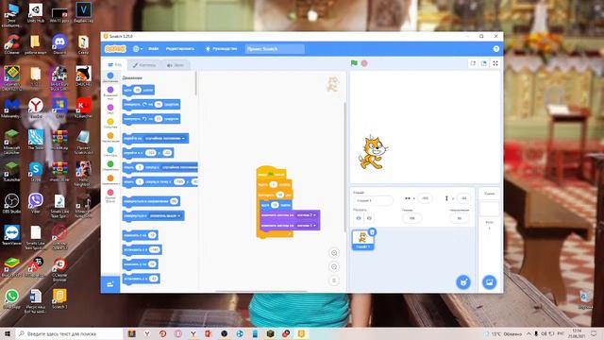This screenshot has height=340, width=604.
Task: Click the cat sprite on stage
Action: coord(372,152)
